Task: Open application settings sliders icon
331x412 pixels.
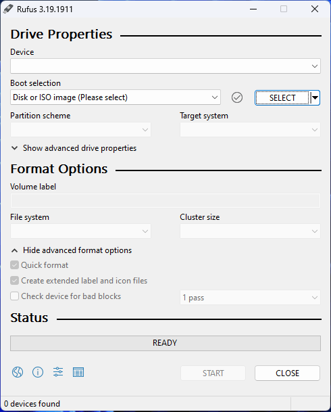Action: click(58, 372)
